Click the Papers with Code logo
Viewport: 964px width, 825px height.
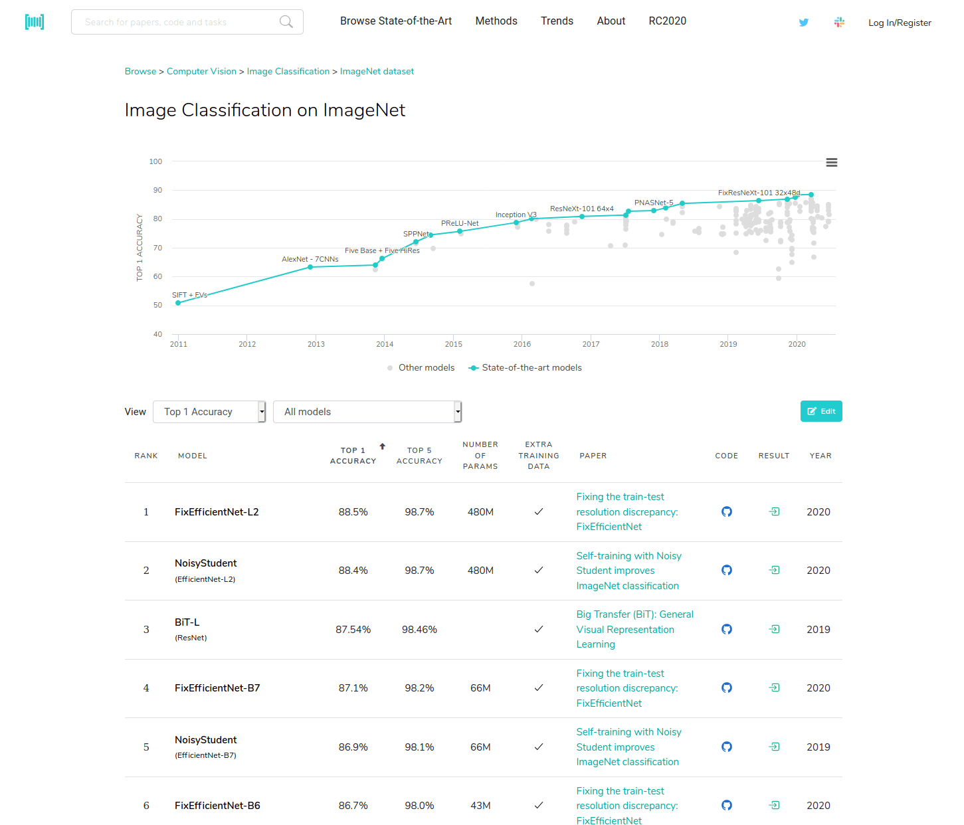click(x=35, y=22)
